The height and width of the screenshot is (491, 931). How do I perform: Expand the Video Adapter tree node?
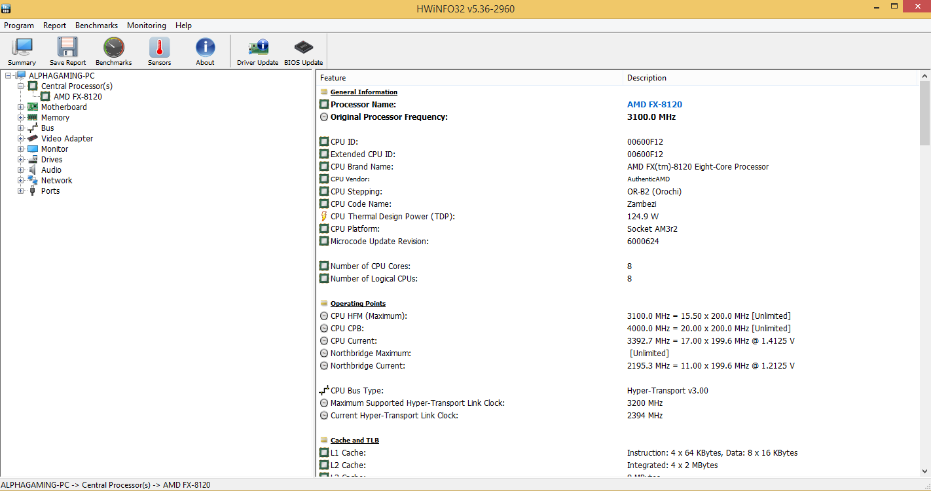click(x=20, y=138)
